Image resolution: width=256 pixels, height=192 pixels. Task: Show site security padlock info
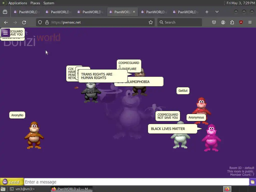click(x=47, y=22)
